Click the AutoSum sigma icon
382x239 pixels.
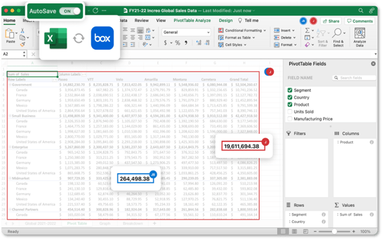click(308, 30)
